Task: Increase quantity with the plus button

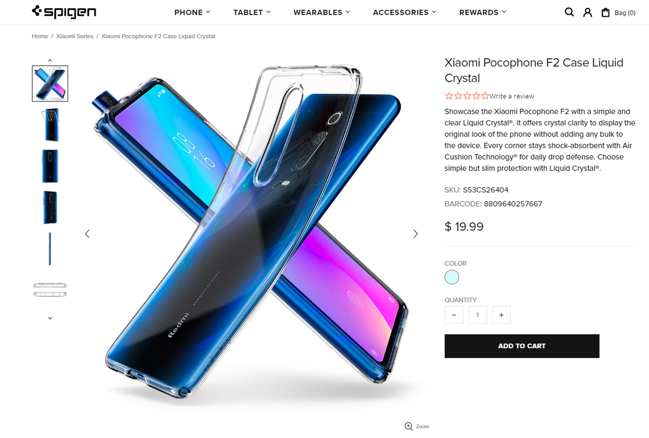Action: [x=501, y=315]
